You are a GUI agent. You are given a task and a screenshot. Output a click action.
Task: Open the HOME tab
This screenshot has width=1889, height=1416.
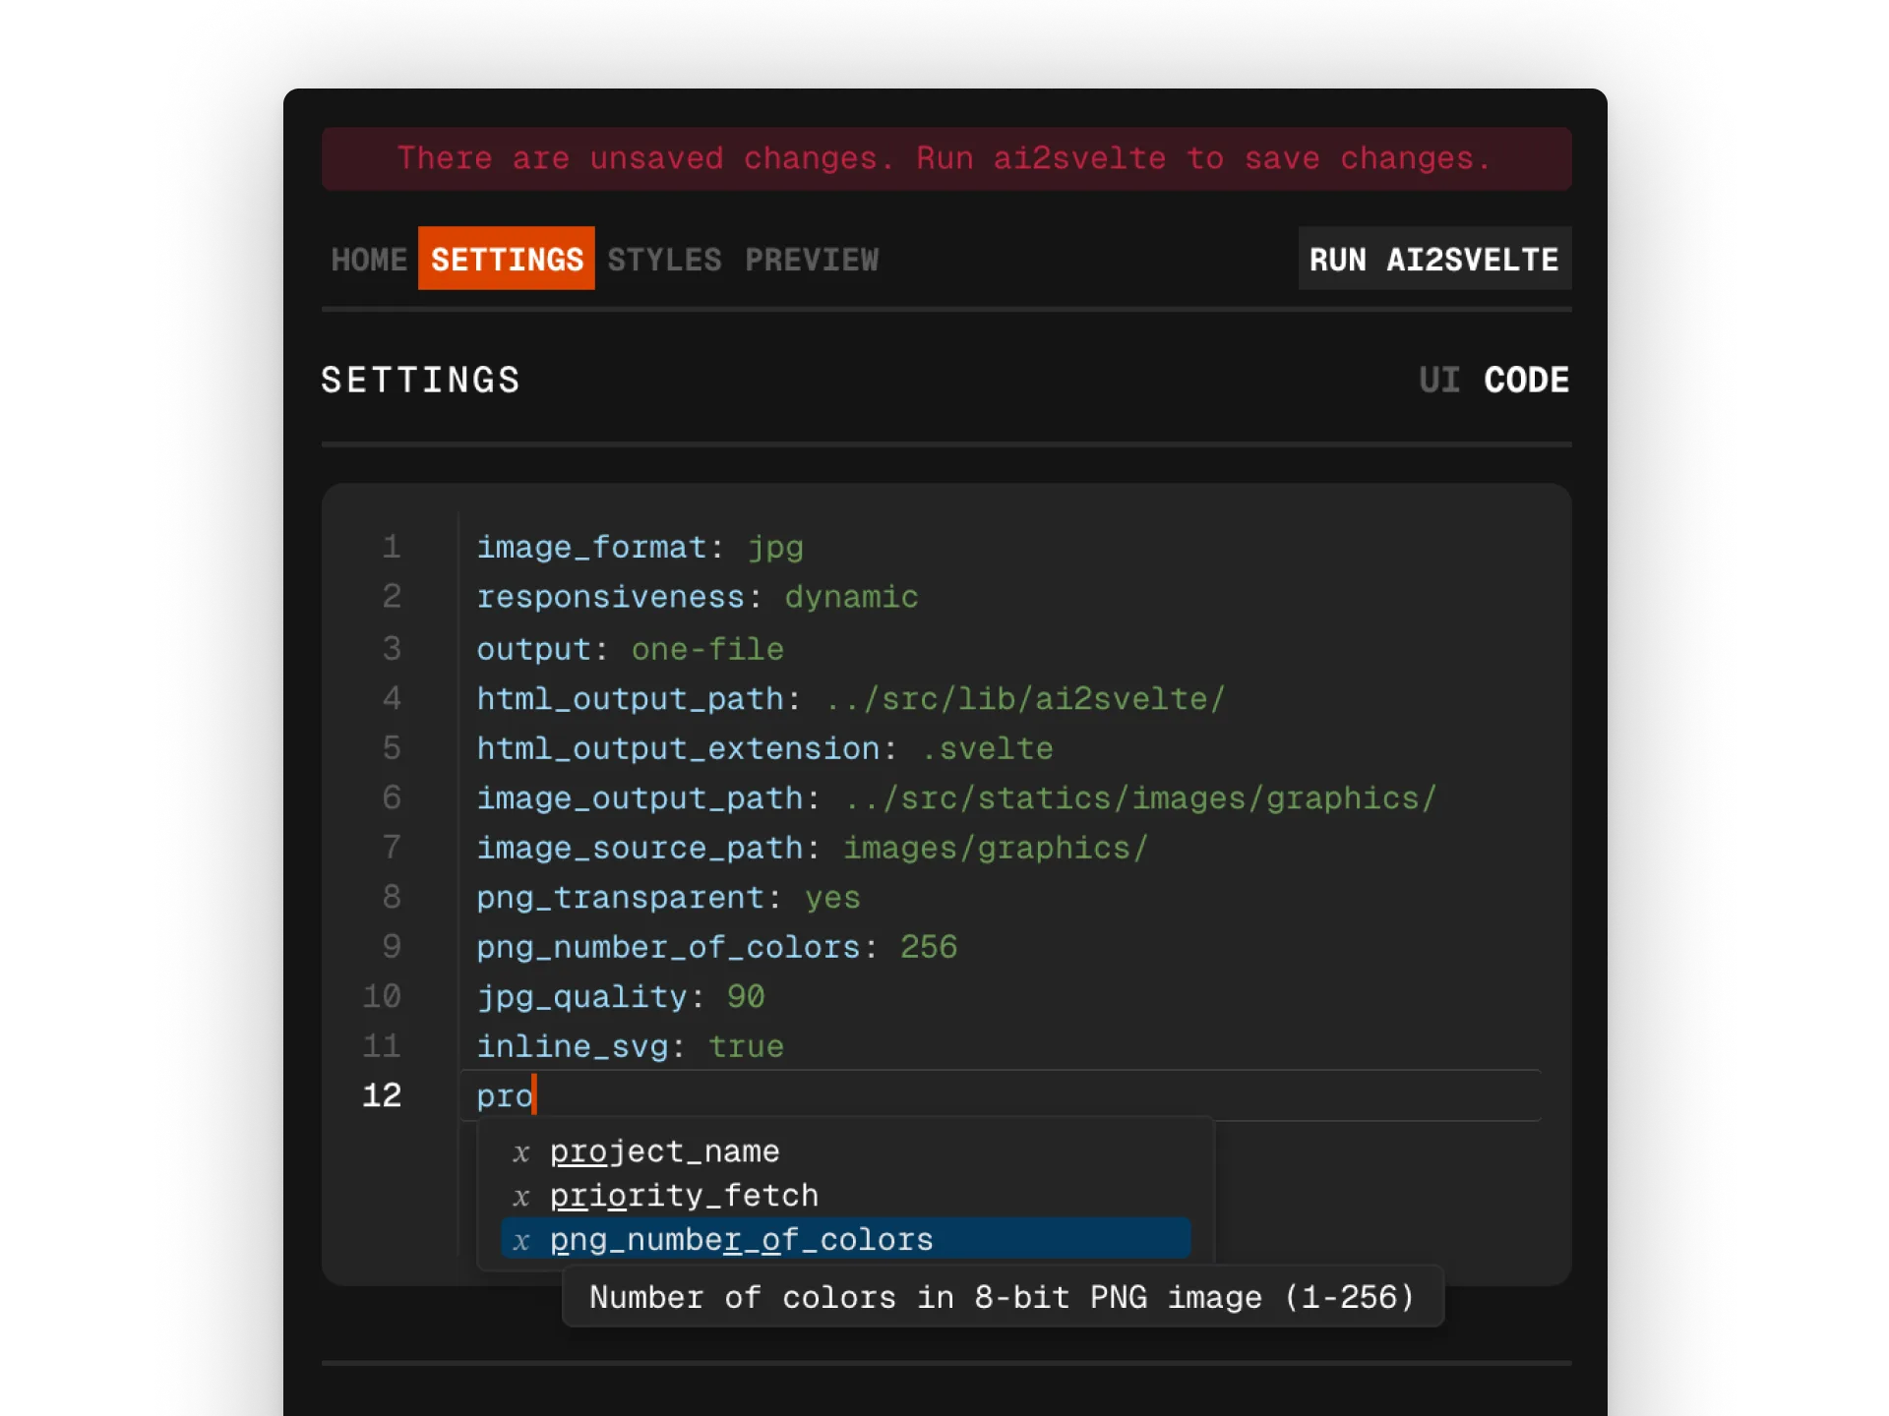[369, 260]
